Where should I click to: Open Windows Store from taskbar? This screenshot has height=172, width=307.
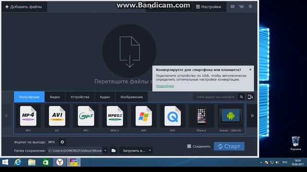tap(46, 162)
